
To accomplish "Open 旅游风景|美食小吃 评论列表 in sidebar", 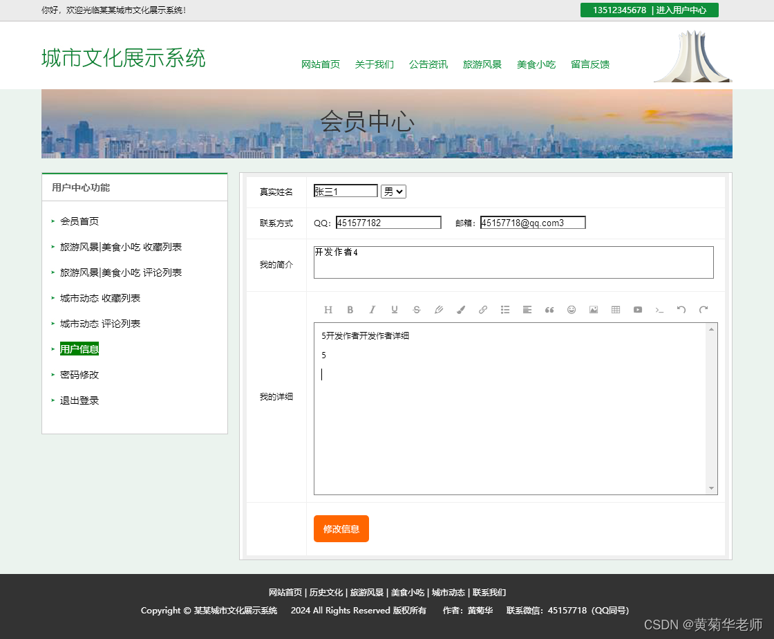I will (121, 272).
